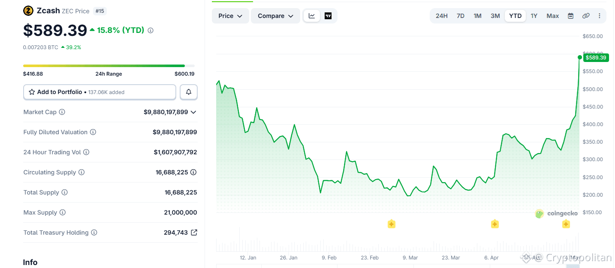This screenshot has width=615, height=268.
Task: Open the Compare dropdown
Action: [276, 16]
